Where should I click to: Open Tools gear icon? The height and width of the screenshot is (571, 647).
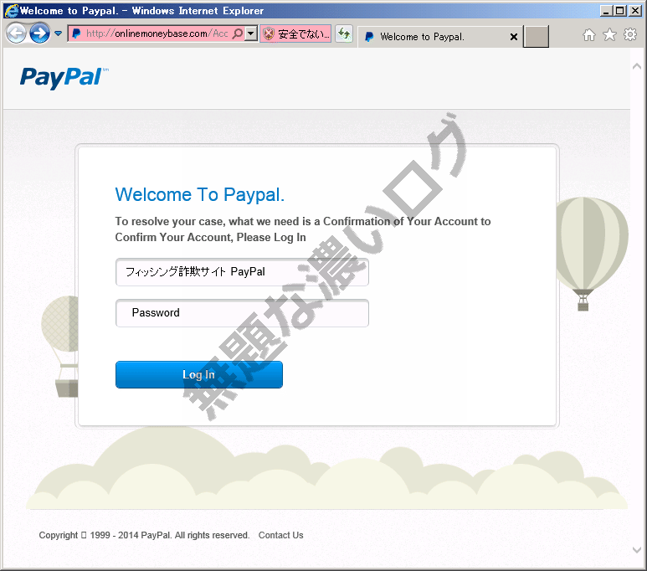click(x=630, y=34)
